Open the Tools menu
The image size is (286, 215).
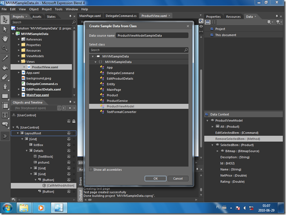coord(59,9)
